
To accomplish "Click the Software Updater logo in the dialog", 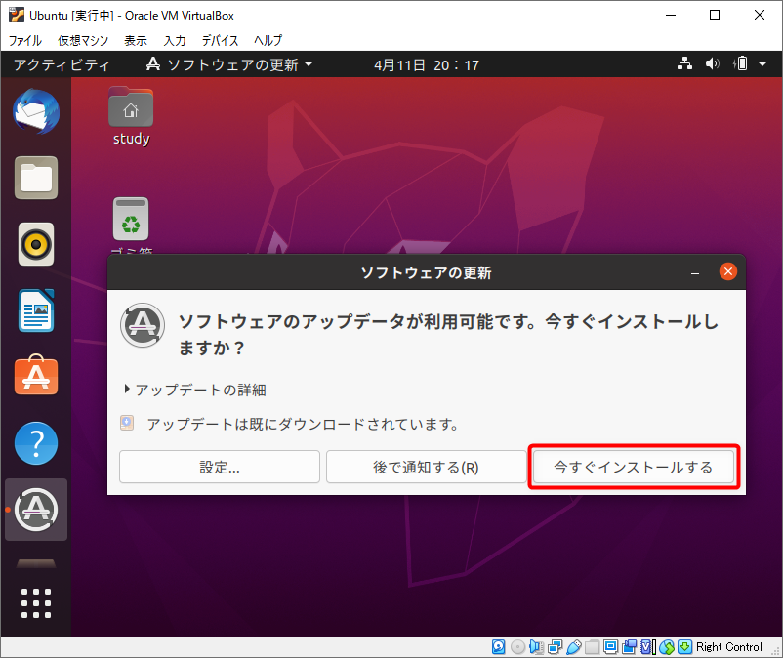I will [x=143, y=325].
